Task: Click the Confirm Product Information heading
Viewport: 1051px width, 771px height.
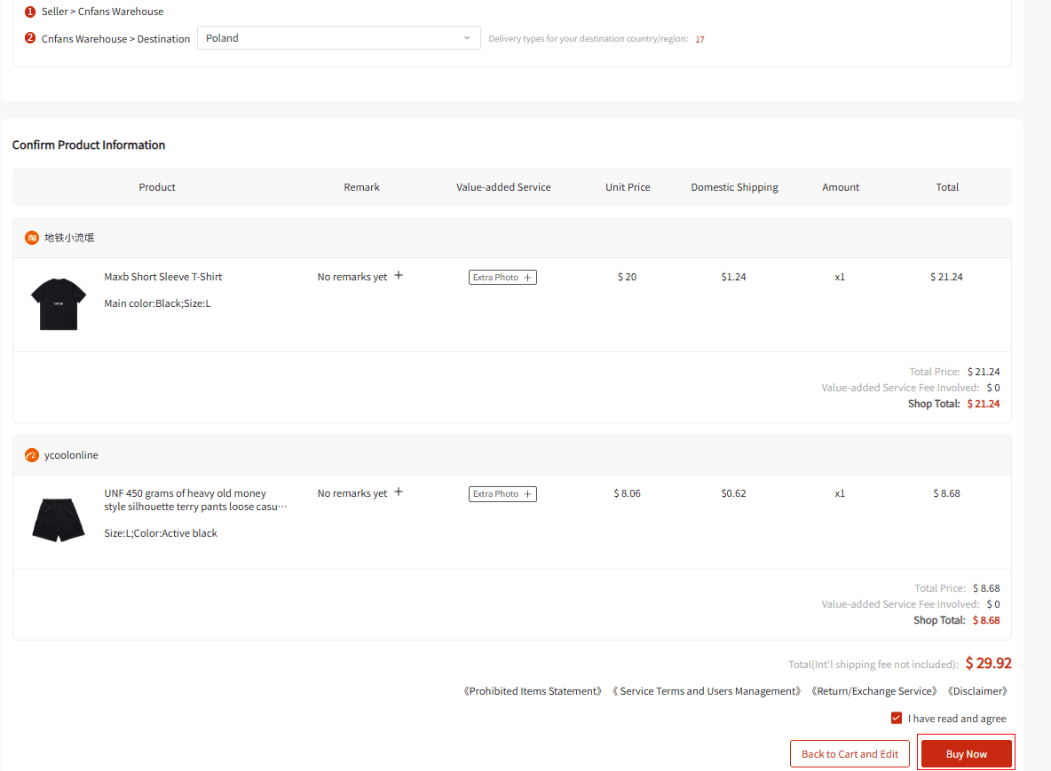Action: tap(89, 145)
